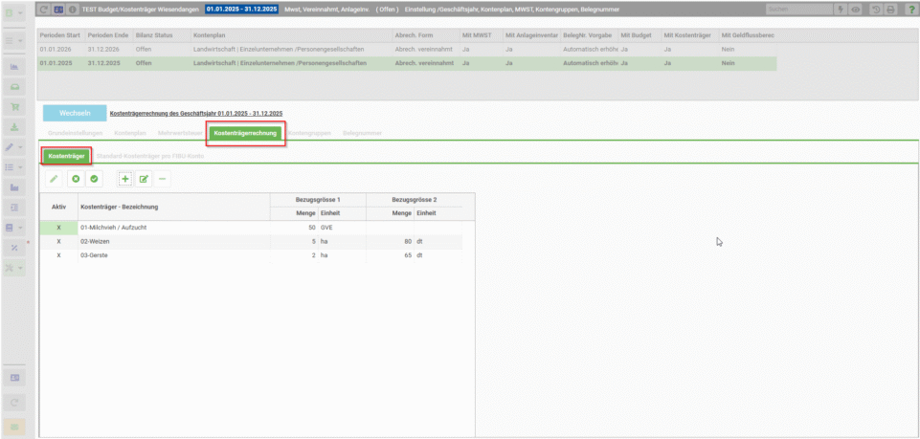Confirm changes with the green checkmark icon
Screen dimensions: 920x439
coord(94,179)
